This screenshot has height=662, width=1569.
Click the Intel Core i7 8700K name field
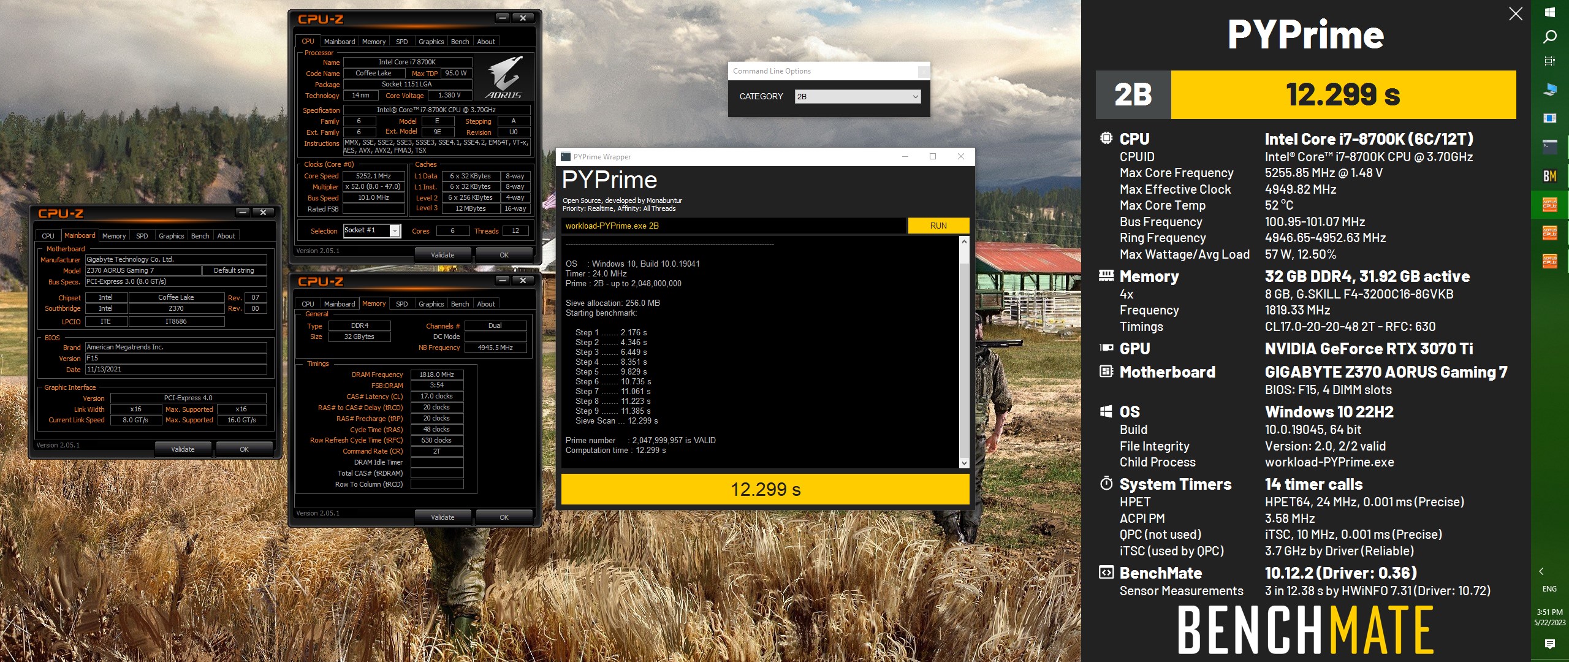pos(407,62)
